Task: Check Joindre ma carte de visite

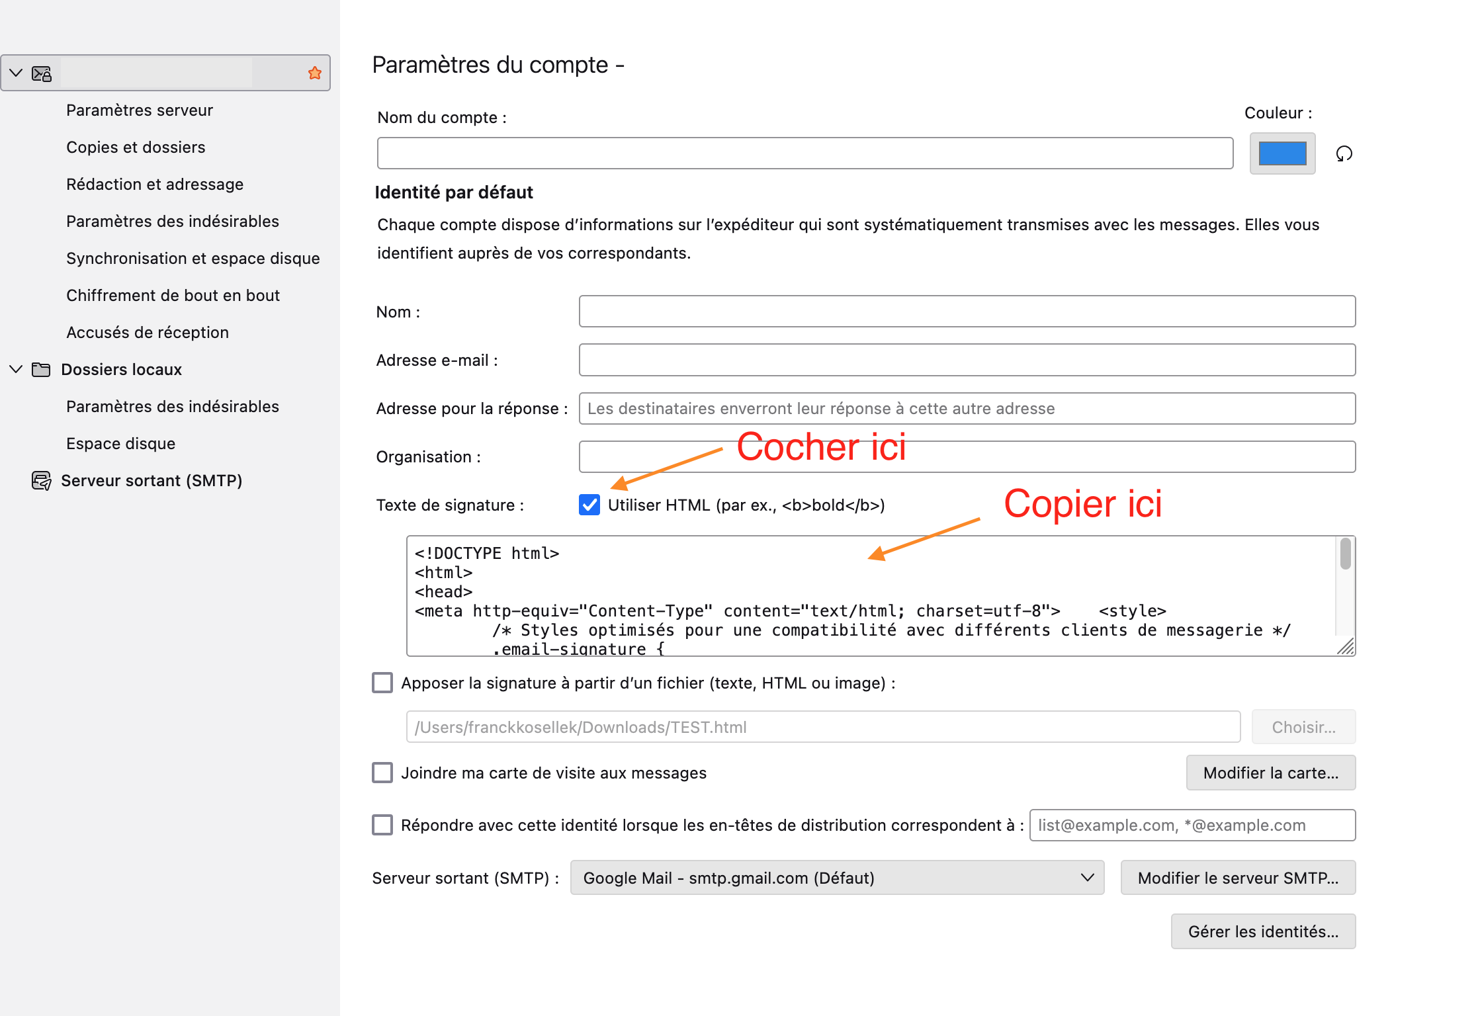Action: (382, 773)
